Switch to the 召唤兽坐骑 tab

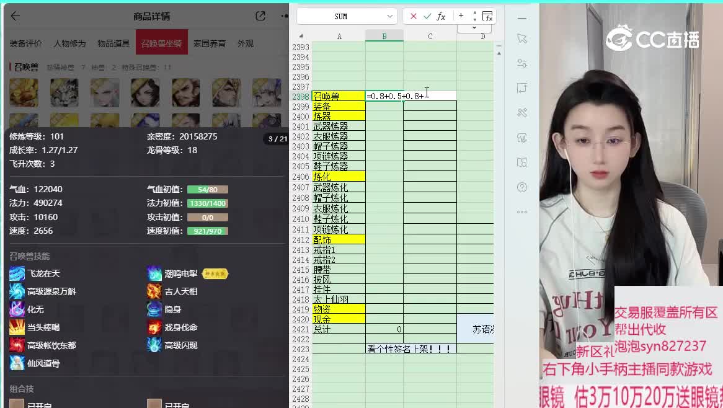click(162, 42)
